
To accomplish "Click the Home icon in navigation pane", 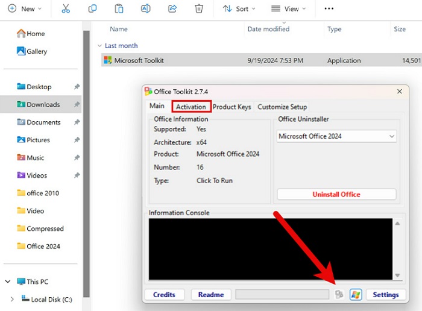I will click(x=21, y=34).
